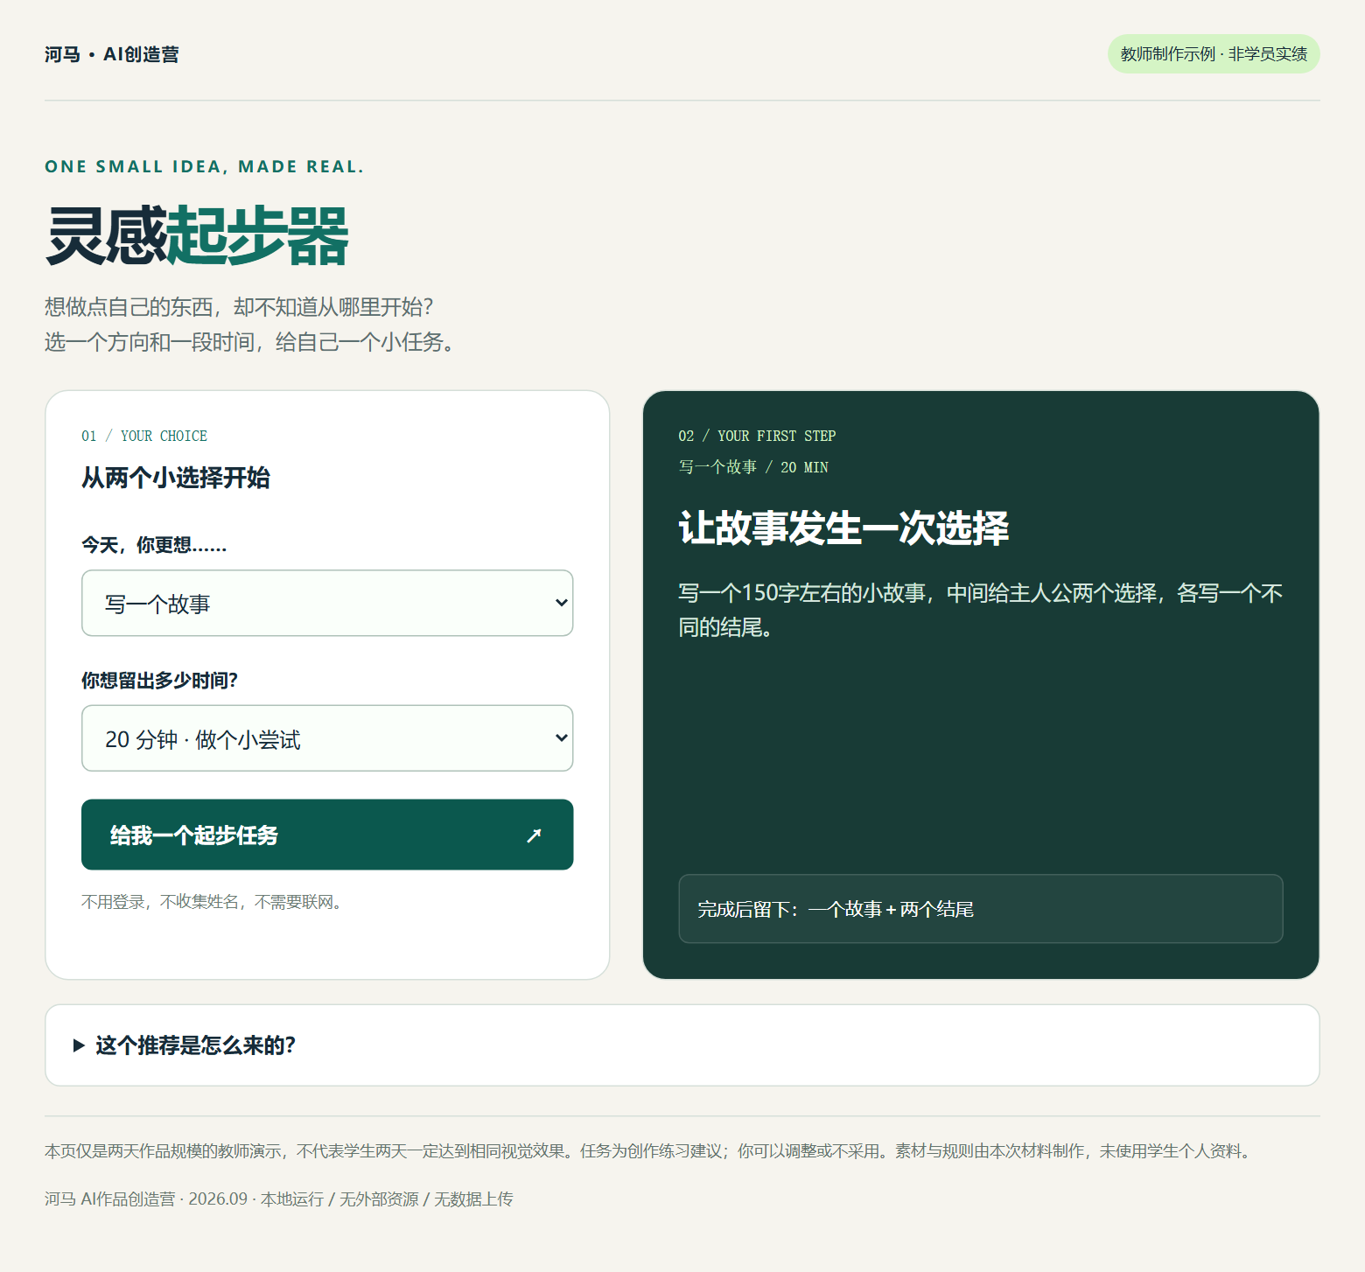Click the 灵感起步器 main heading
This screenshot has height=1272, width=1365.
(198, 236)
